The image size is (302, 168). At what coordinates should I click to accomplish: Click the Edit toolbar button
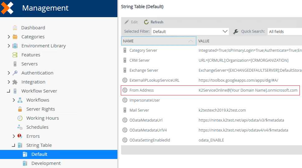point(131,22)
